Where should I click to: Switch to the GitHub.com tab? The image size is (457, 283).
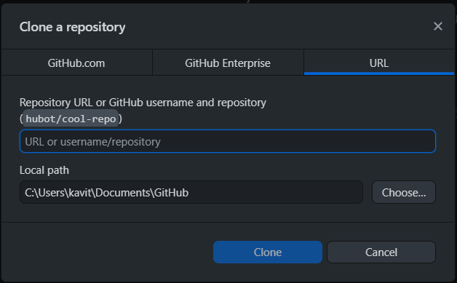pos(76,63)
